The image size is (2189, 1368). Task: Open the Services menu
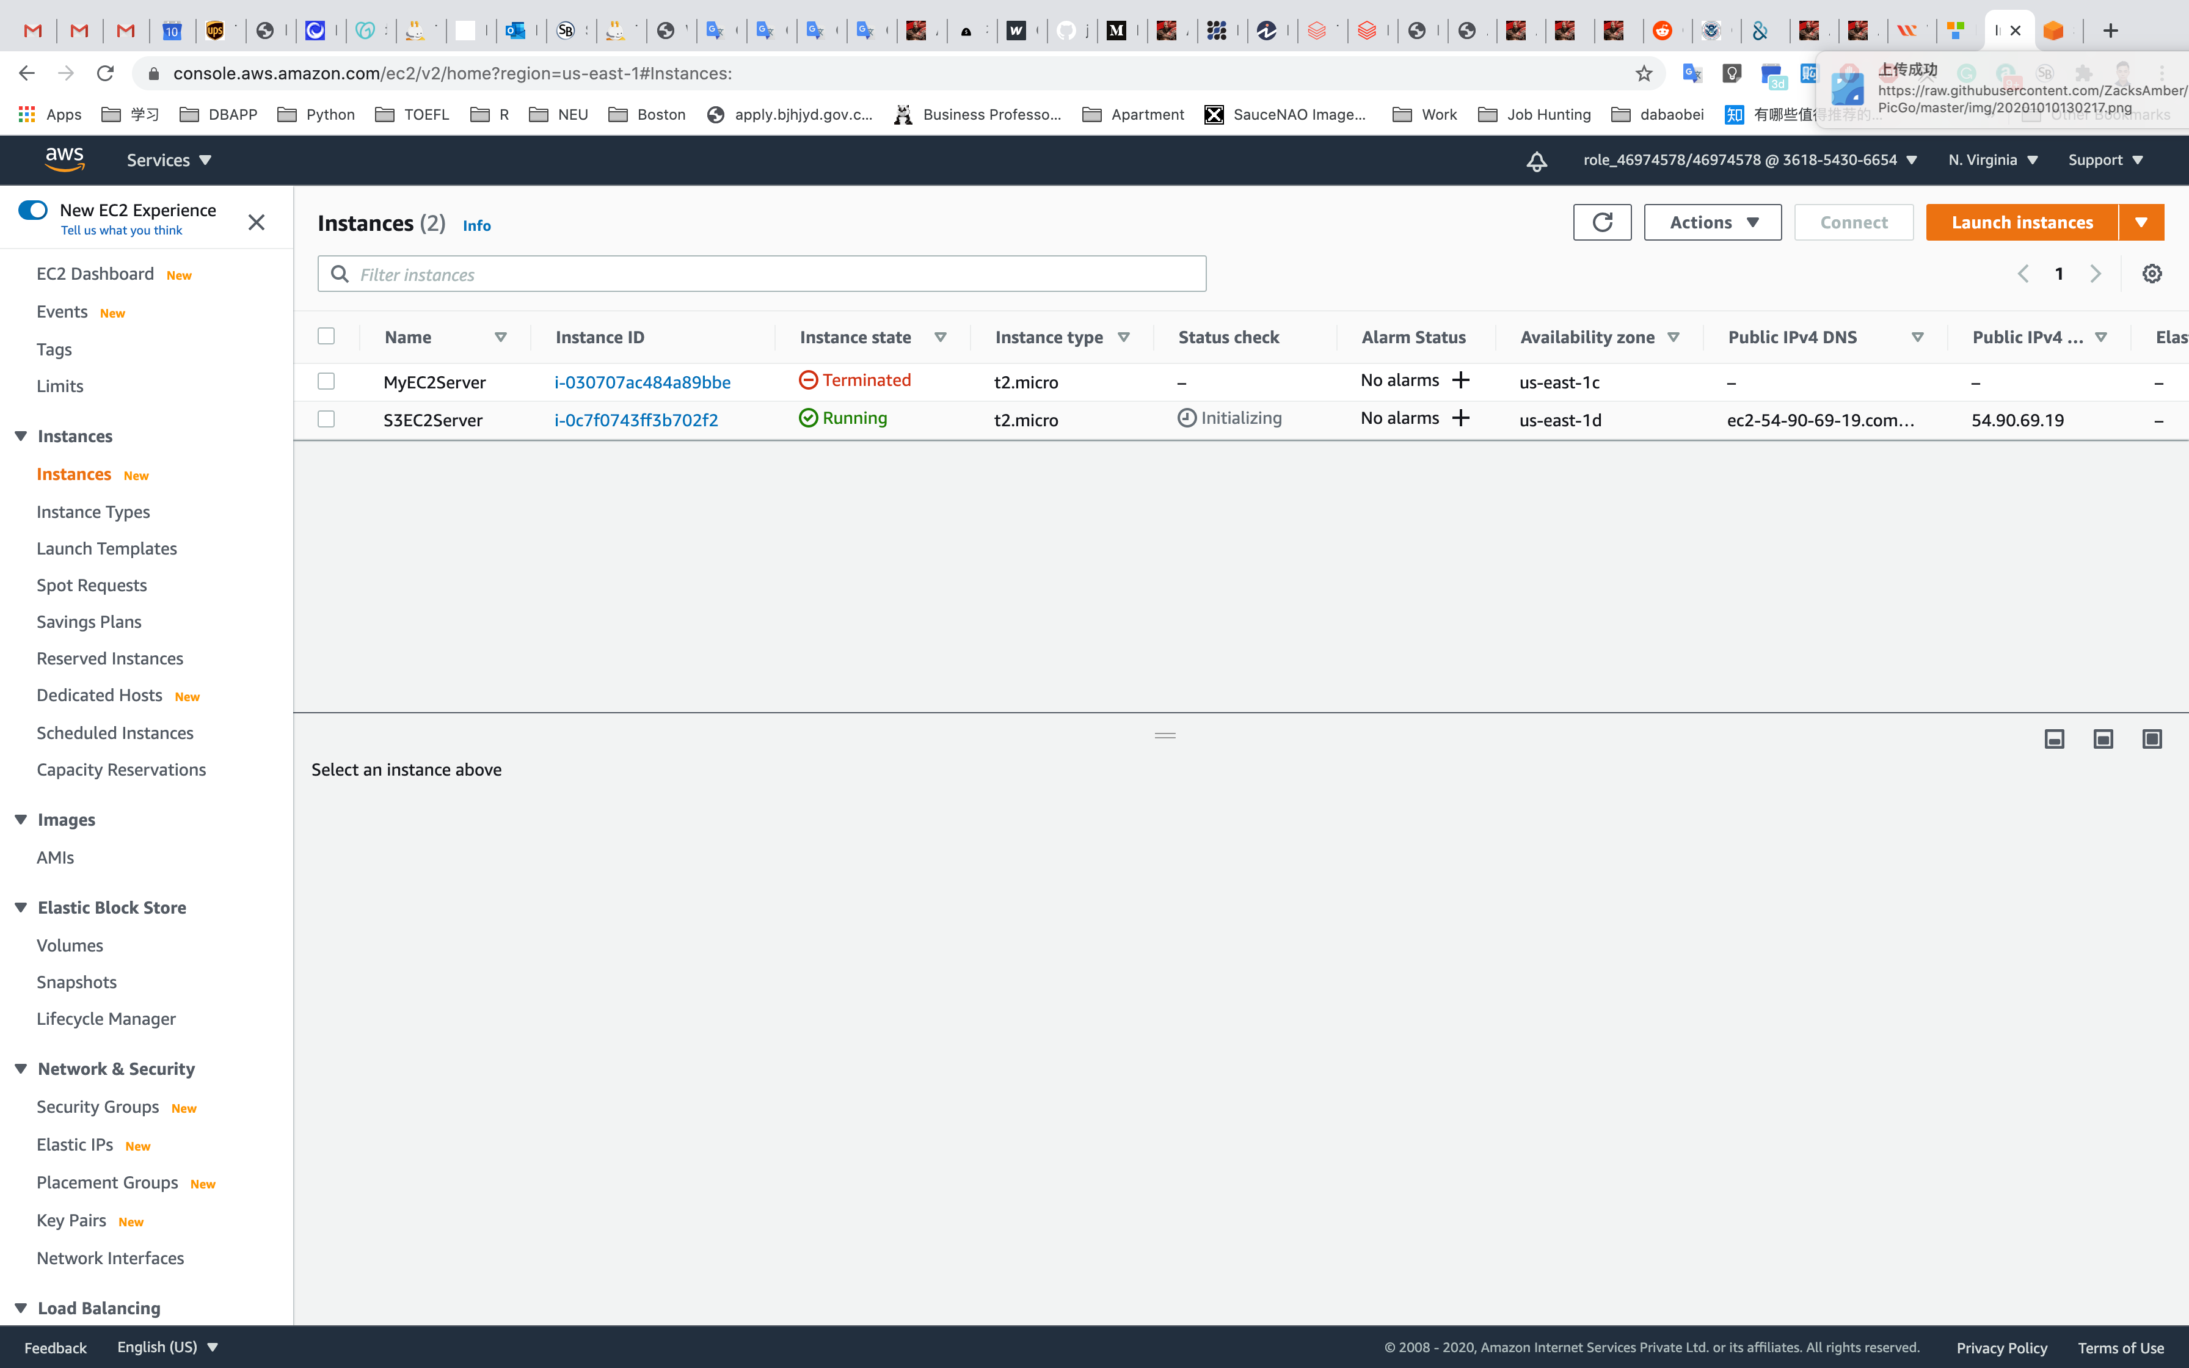click(x=168, y=160)
